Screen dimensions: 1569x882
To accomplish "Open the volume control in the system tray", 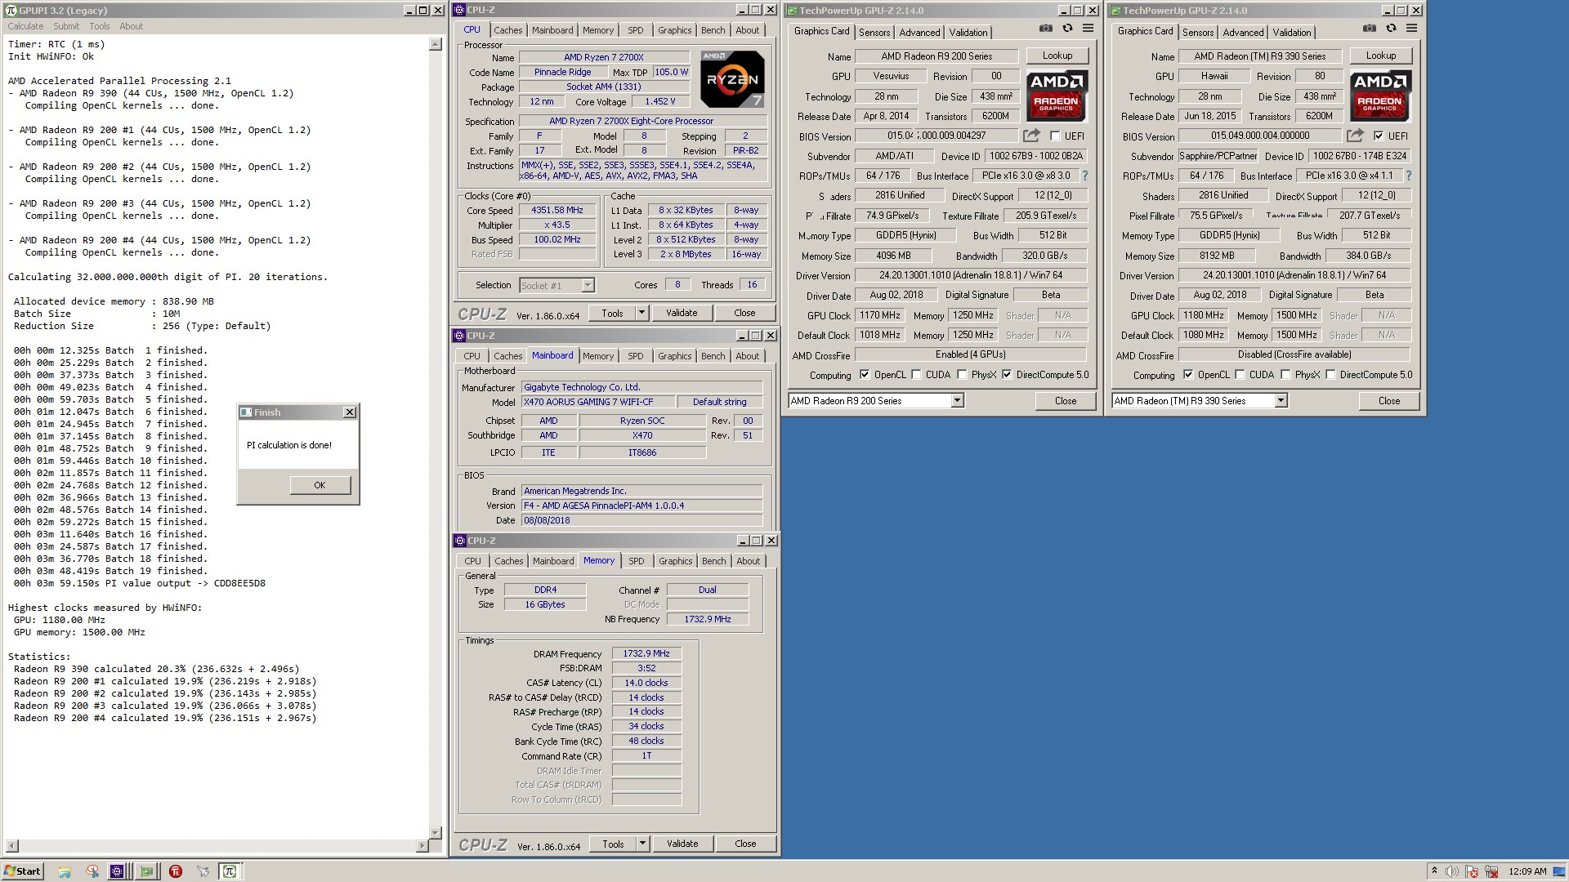I will [1451, 871].
